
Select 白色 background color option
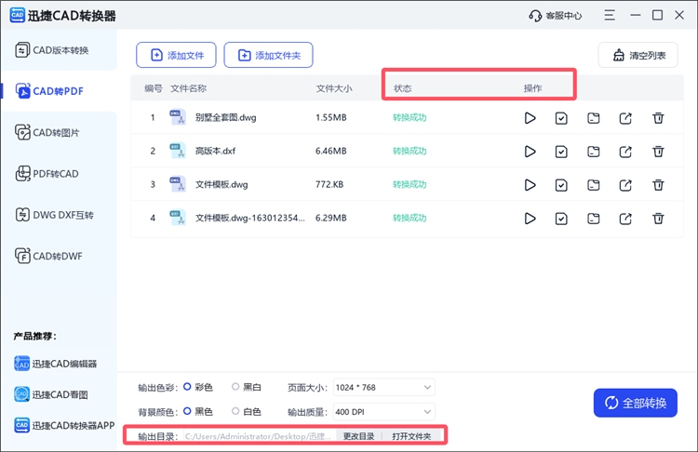[235, 411]
